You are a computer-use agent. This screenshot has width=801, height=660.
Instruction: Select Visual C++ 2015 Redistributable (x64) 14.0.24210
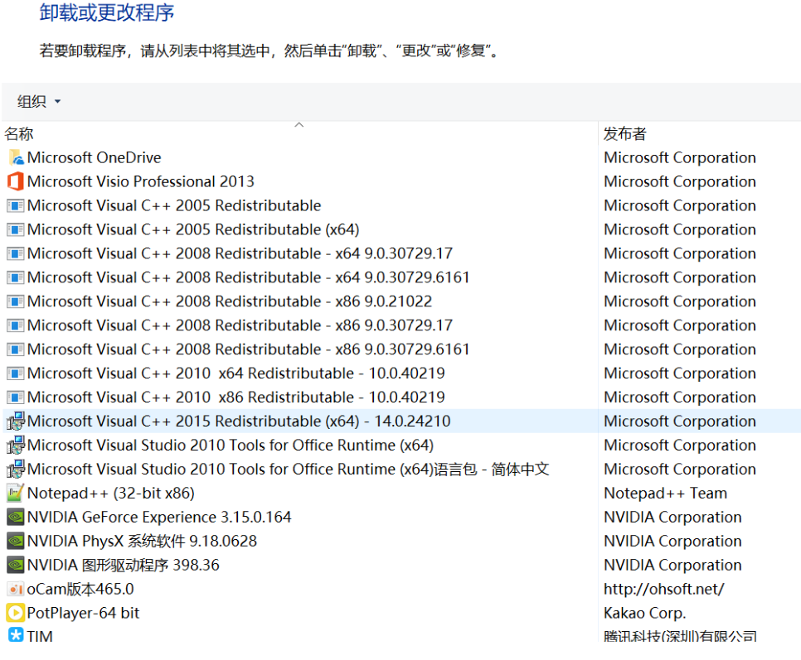tap(239, 422)
